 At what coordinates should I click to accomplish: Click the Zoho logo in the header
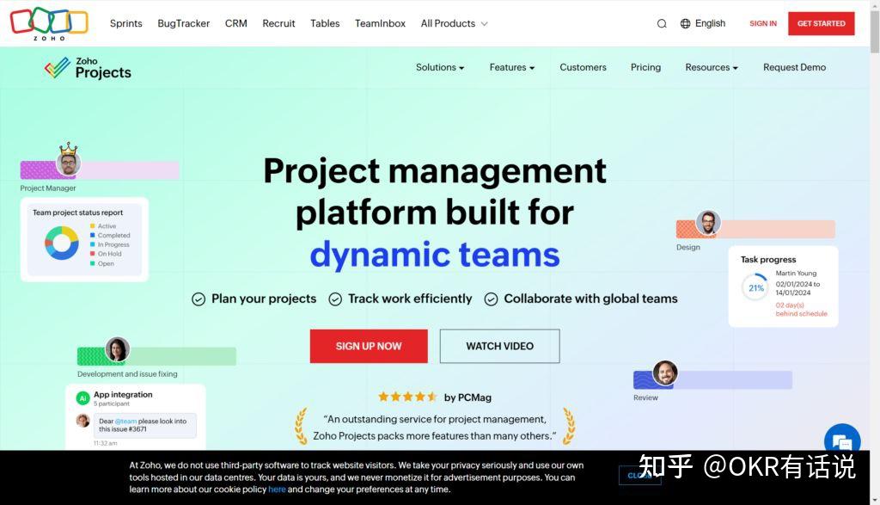(x=49, y=23)
